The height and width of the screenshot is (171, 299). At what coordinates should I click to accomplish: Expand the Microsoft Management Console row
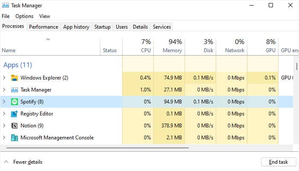(4, 137)
